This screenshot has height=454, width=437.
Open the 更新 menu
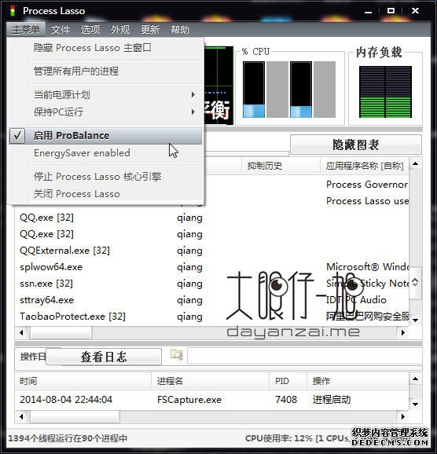pyautogui.click(x=150, y=29)
